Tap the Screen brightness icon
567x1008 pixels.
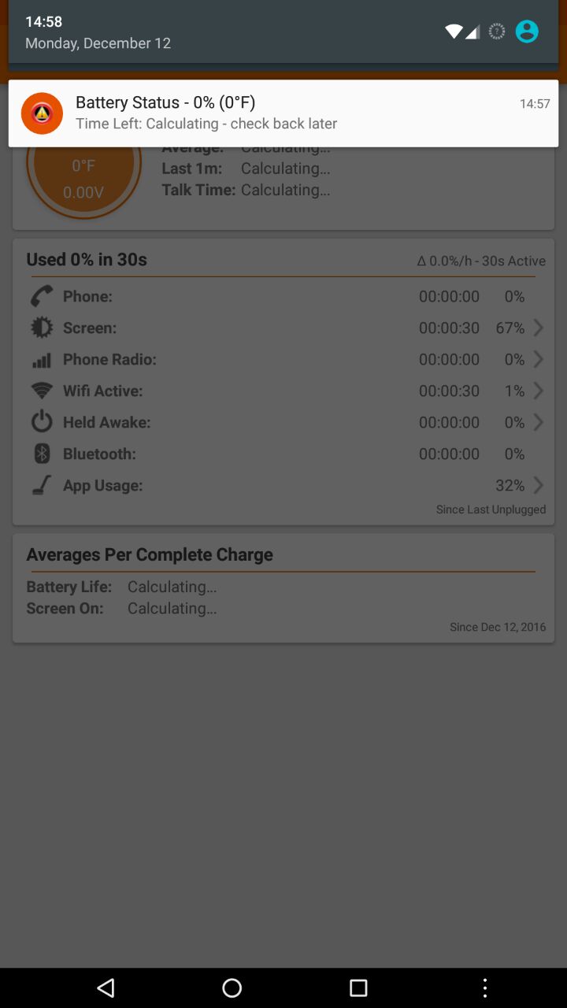click(42, 328)
